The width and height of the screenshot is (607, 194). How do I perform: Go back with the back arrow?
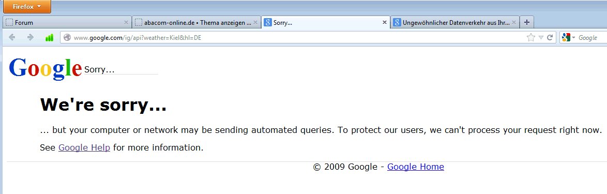coord(12,38)
